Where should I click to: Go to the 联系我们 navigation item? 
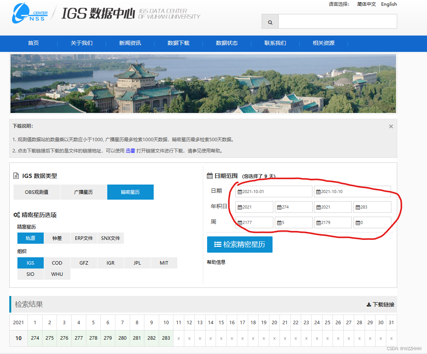point(275,43)
